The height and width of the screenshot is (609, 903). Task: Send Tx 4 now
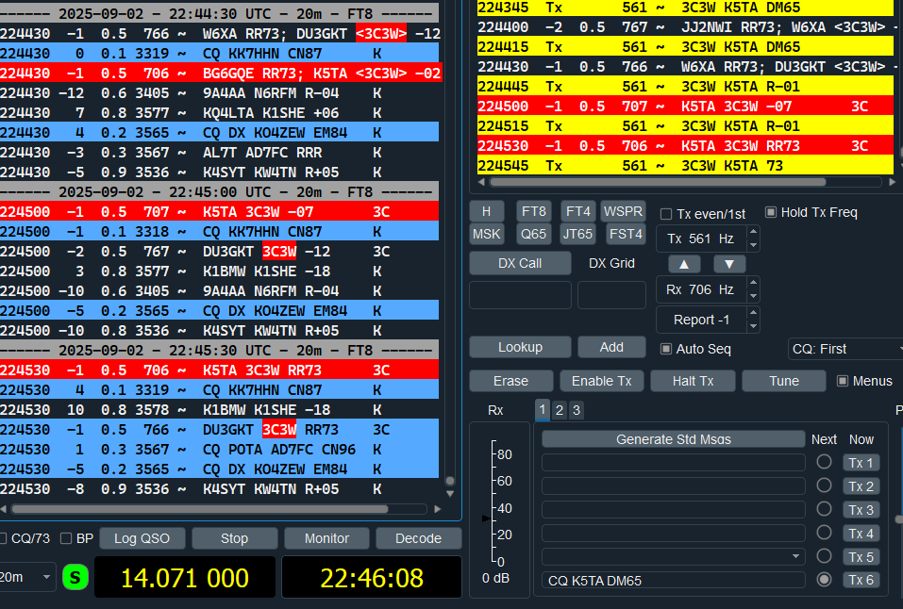point(861,534)
